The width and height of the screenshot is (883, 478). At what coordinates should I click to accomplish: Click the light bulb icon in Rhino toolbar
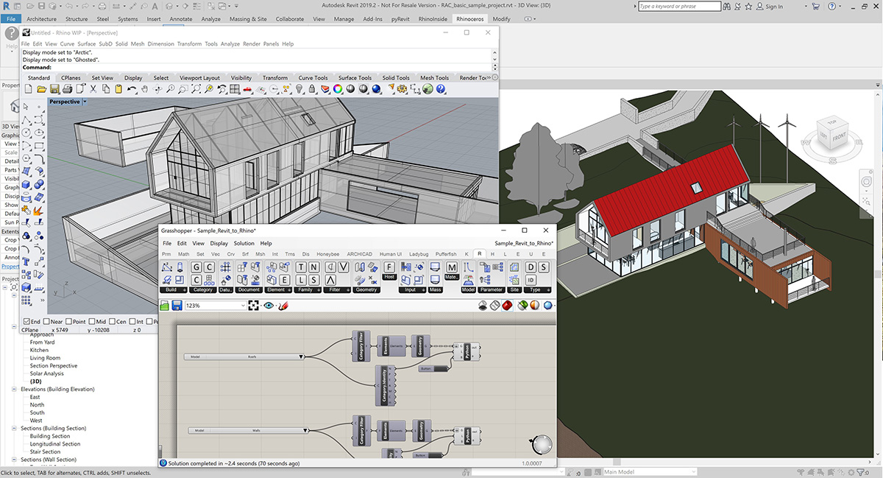[299, 89]
